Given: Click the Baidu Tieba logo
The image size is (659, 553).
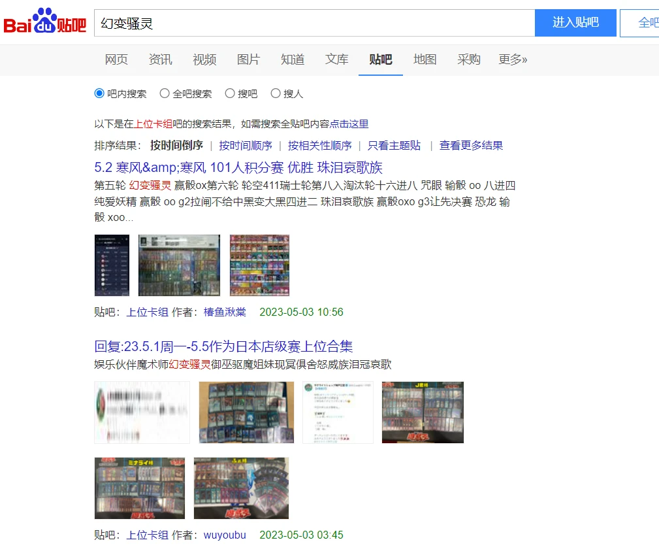Looking at the screenshot, I should 45,21.
